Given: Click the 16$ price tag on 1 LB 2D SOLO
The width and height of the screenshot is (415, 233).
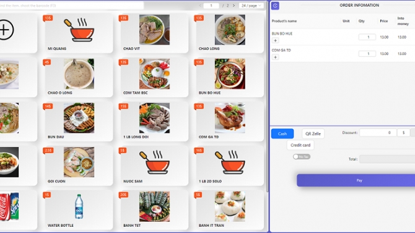Looking at the screenshot, I should (199, 151).
